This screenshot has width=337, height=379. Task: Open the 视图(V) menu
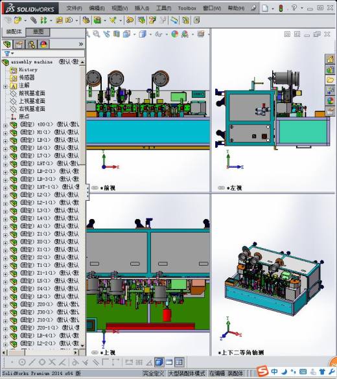(x=120, y=8)
